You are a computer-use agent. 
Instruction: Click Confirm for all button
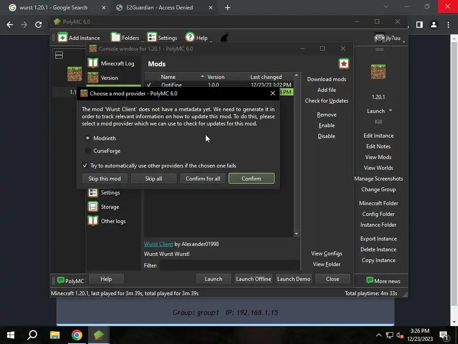coord(203,178)
